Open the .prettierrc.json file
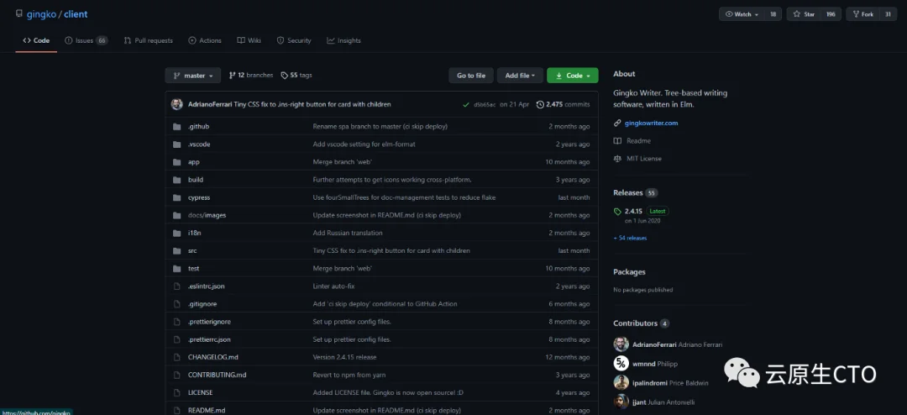Viewport: 907px width, 415px height. (209, 339)
